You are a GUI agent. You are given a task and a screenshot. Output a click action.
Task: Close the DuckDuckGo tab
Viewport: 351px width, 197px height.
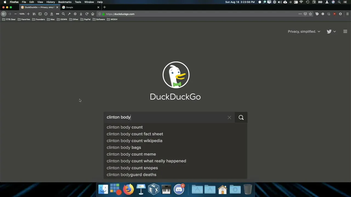coord(57,7)
